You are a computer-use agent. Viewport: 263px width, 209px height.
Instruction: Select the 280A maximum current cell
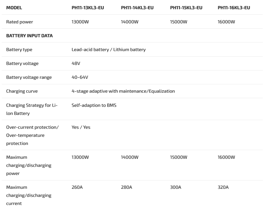pos(126,187)
